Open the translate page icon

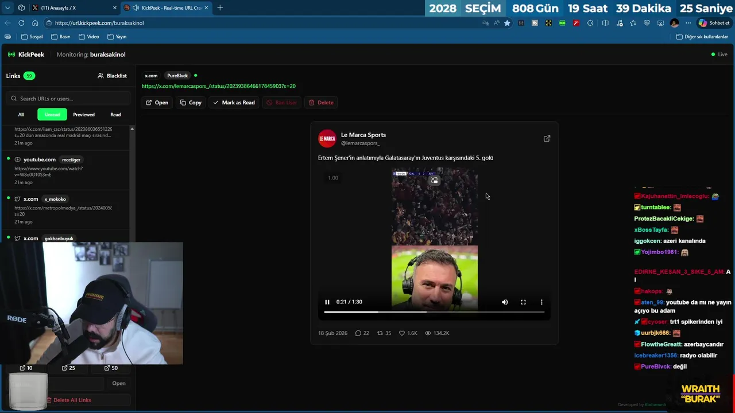(486, 23)
